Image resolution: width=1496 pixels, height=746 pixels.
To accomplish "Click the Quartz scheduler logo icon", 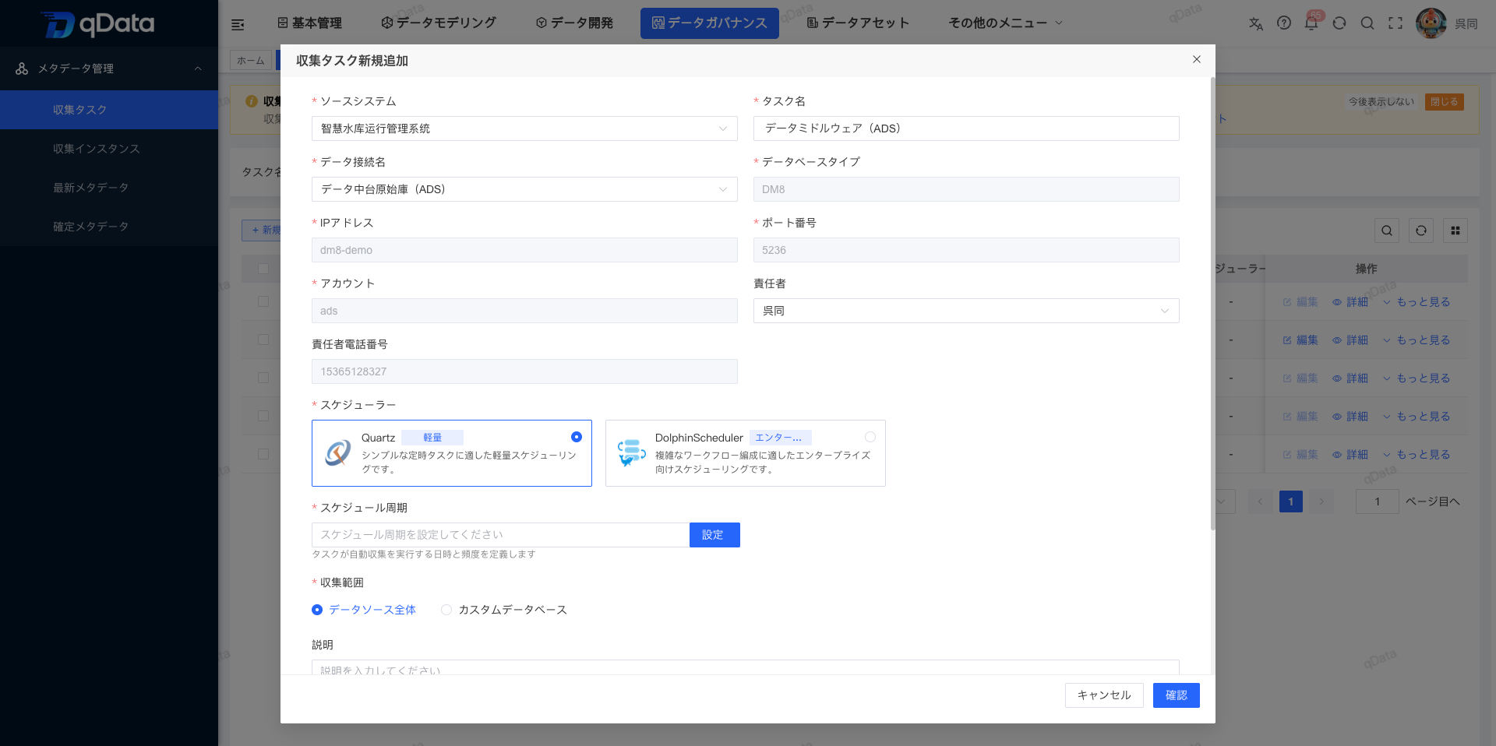I will click(x=338, y=452).
